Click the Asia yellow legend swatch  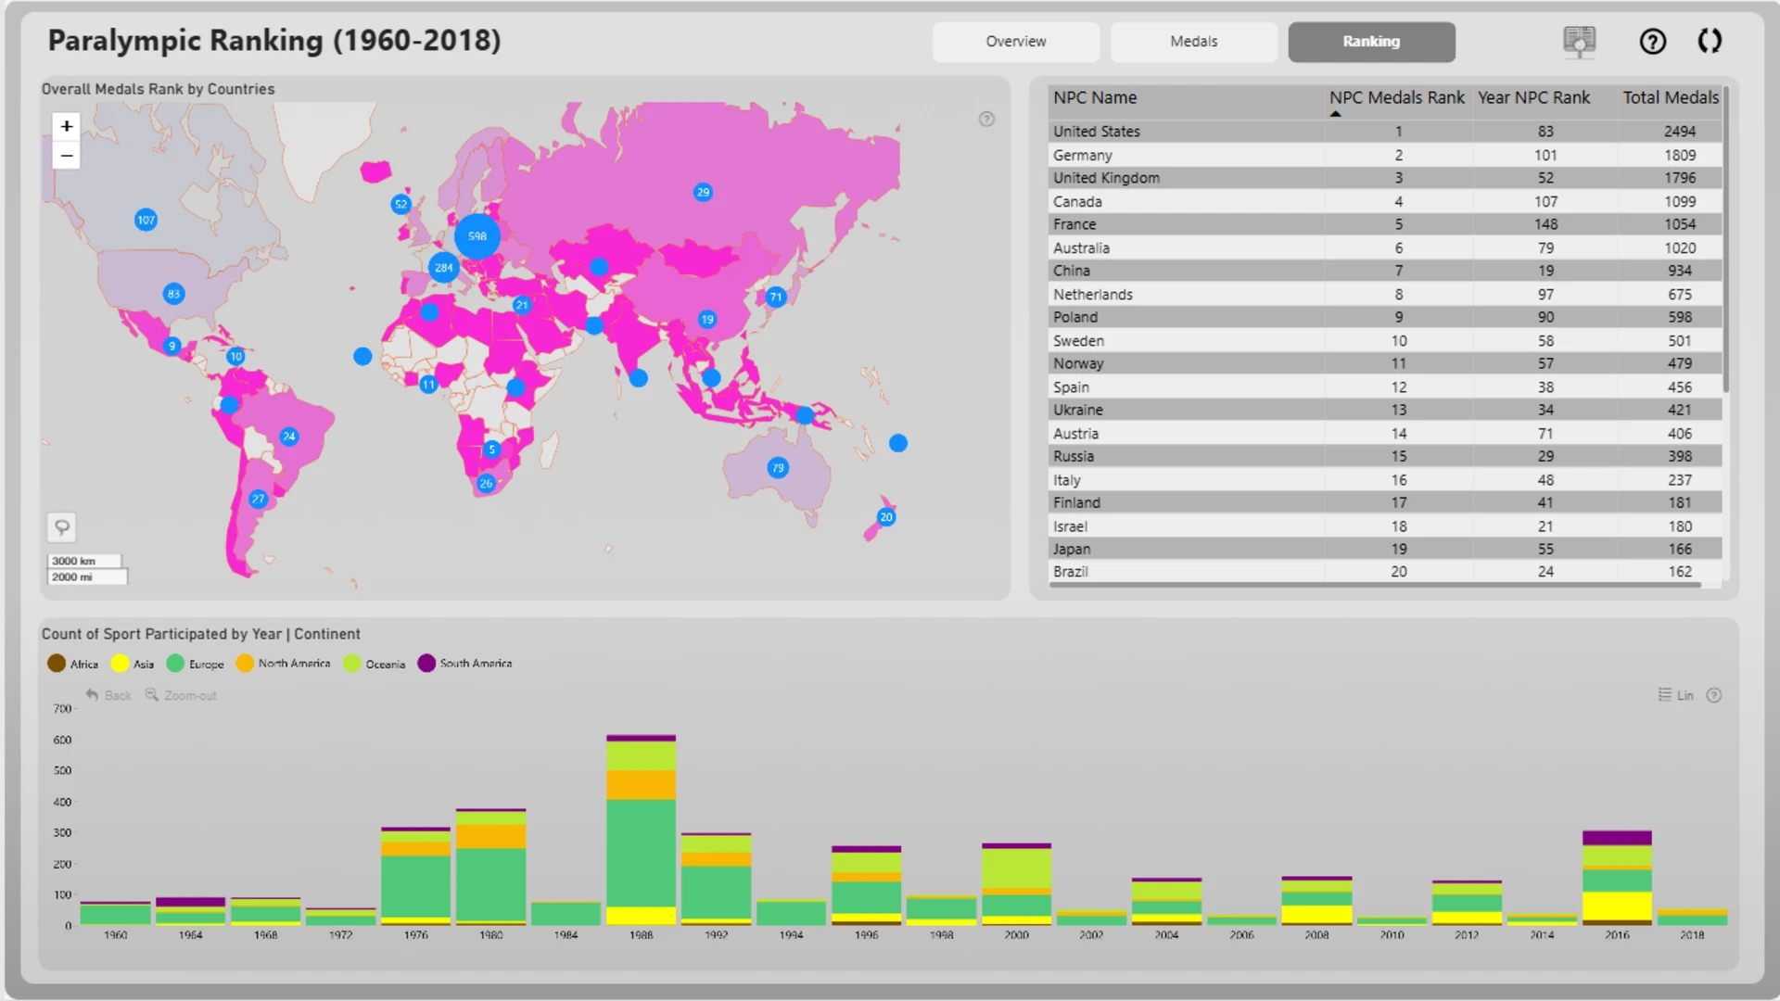[x=120, y=664]
